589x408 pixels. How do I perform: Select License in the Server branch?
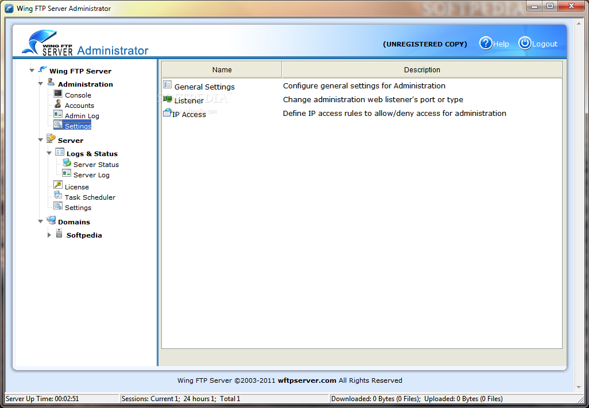(x=76, y=187)
